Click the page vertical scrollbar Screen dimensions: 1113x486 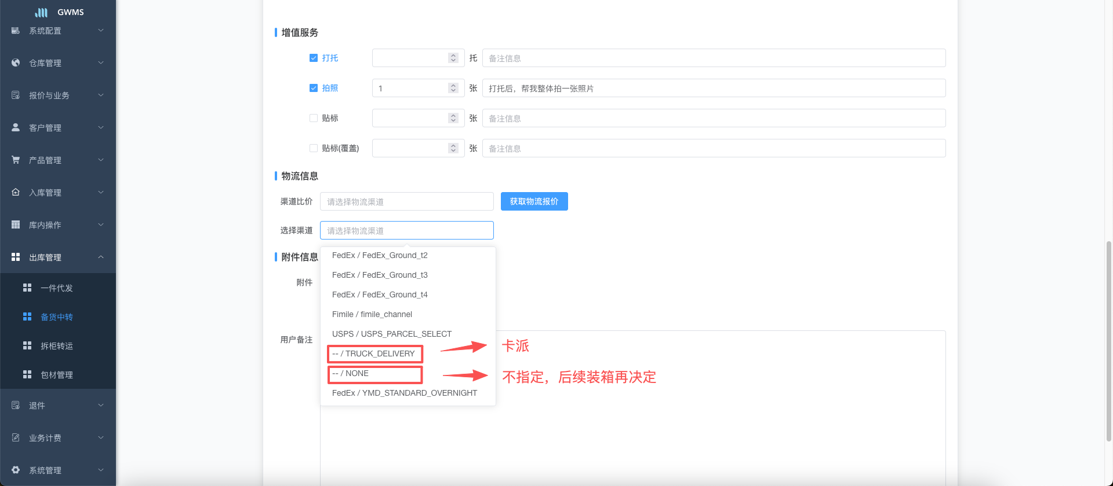pos(1110,341)
